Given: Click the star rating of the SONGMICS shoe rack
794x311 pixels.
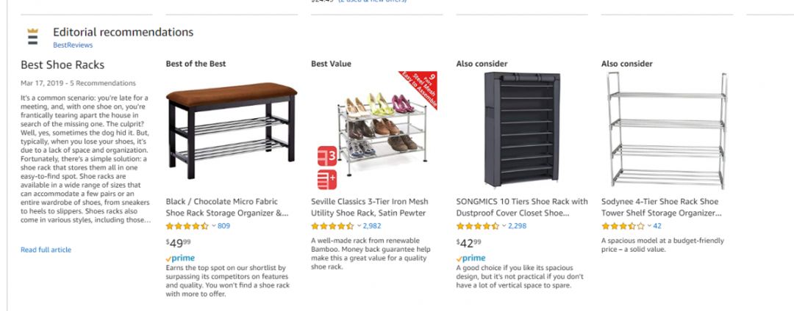Looking at the screenshot, I should (478, 226).
